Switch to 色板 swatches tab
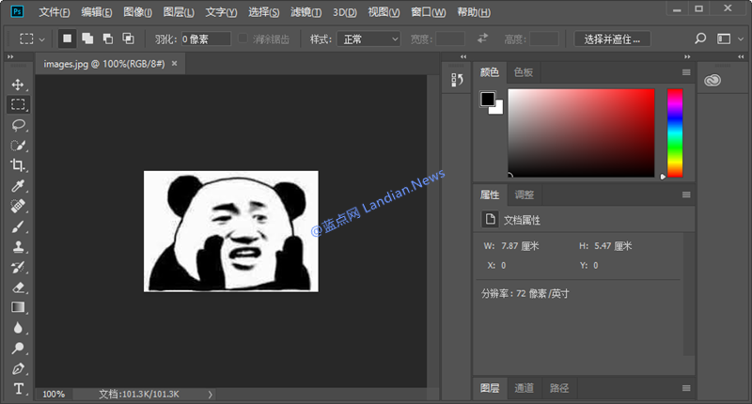Image resolution: width=752 pixels, height=404 pixels. pyautogui.click(x=524, y=72)
